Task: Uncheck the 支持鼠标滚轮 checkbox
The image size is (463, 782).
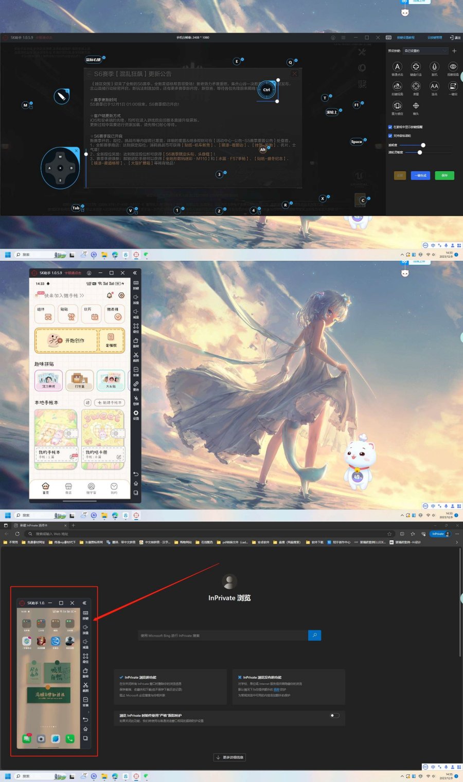Action: pos(390,136)
